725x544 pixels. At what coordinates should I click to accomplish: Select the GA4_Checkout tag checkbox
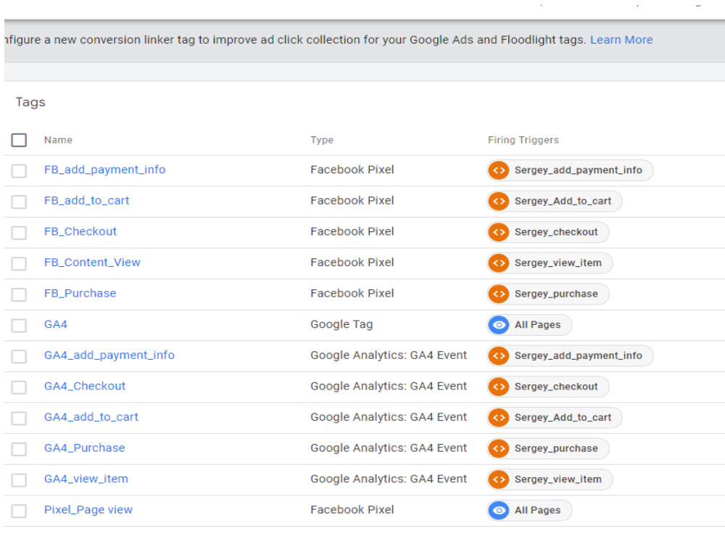(x=20, y=387)
